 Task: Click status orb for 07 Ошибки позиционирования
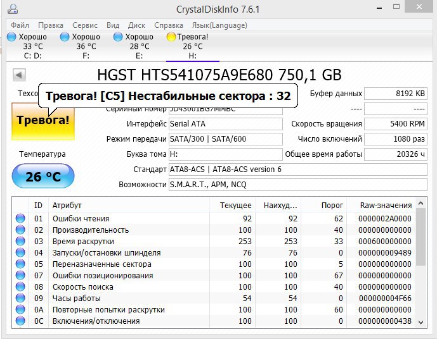pos(20,275)
